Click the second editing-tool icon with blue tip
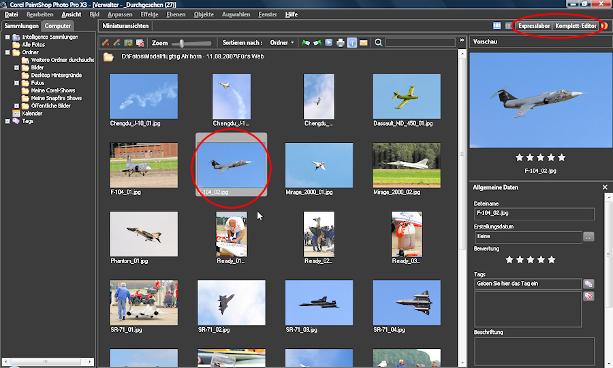The height and width of the screenshot is (368, 613). (x=117, y=43)
